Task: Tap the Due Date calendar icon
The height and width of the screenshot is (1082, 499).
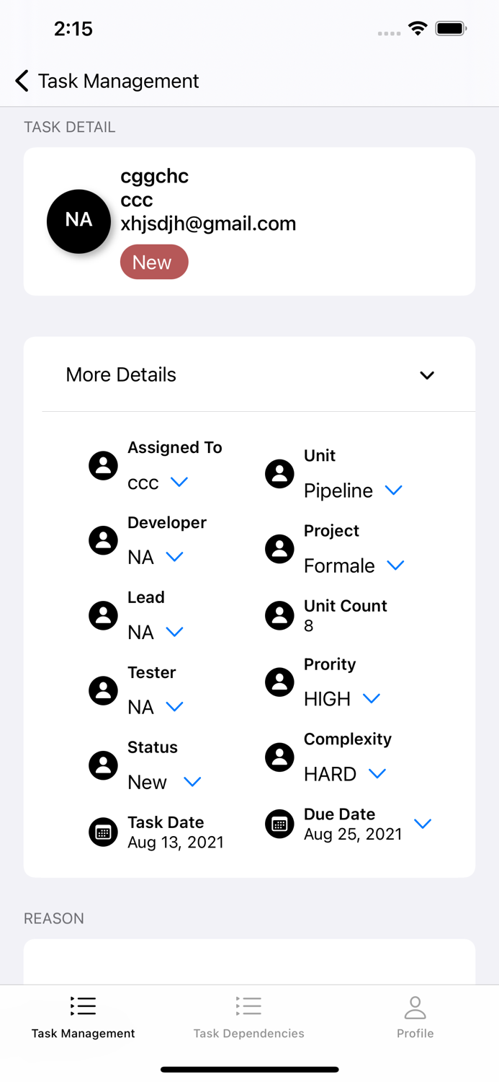Action: point(279,824)
